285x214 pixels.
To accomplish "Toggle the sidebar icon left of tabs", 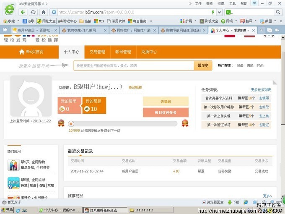I will pyautogui.click(x=5, y=30).
